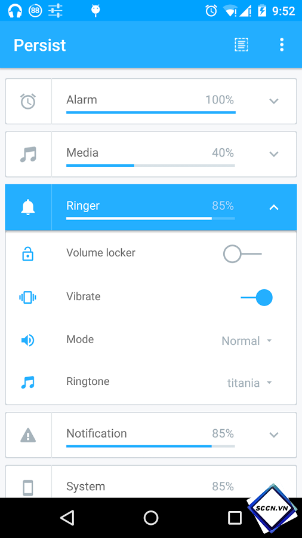
Task: Tap the Ringer bell icon
Action: [28, 207]
